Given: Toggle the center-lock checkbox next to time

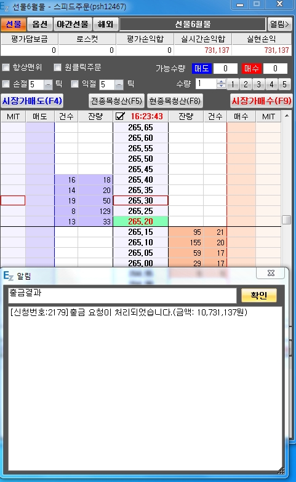Looking at the screenshot, I should pos(119,116).
